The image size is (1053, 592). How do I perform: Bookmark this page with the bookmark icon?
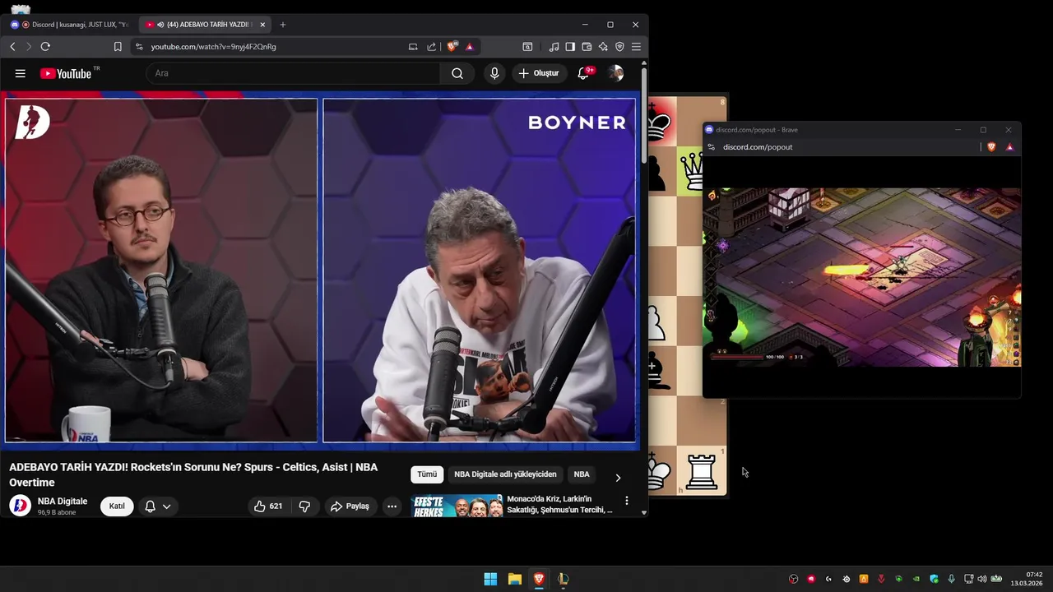[118, 47]
